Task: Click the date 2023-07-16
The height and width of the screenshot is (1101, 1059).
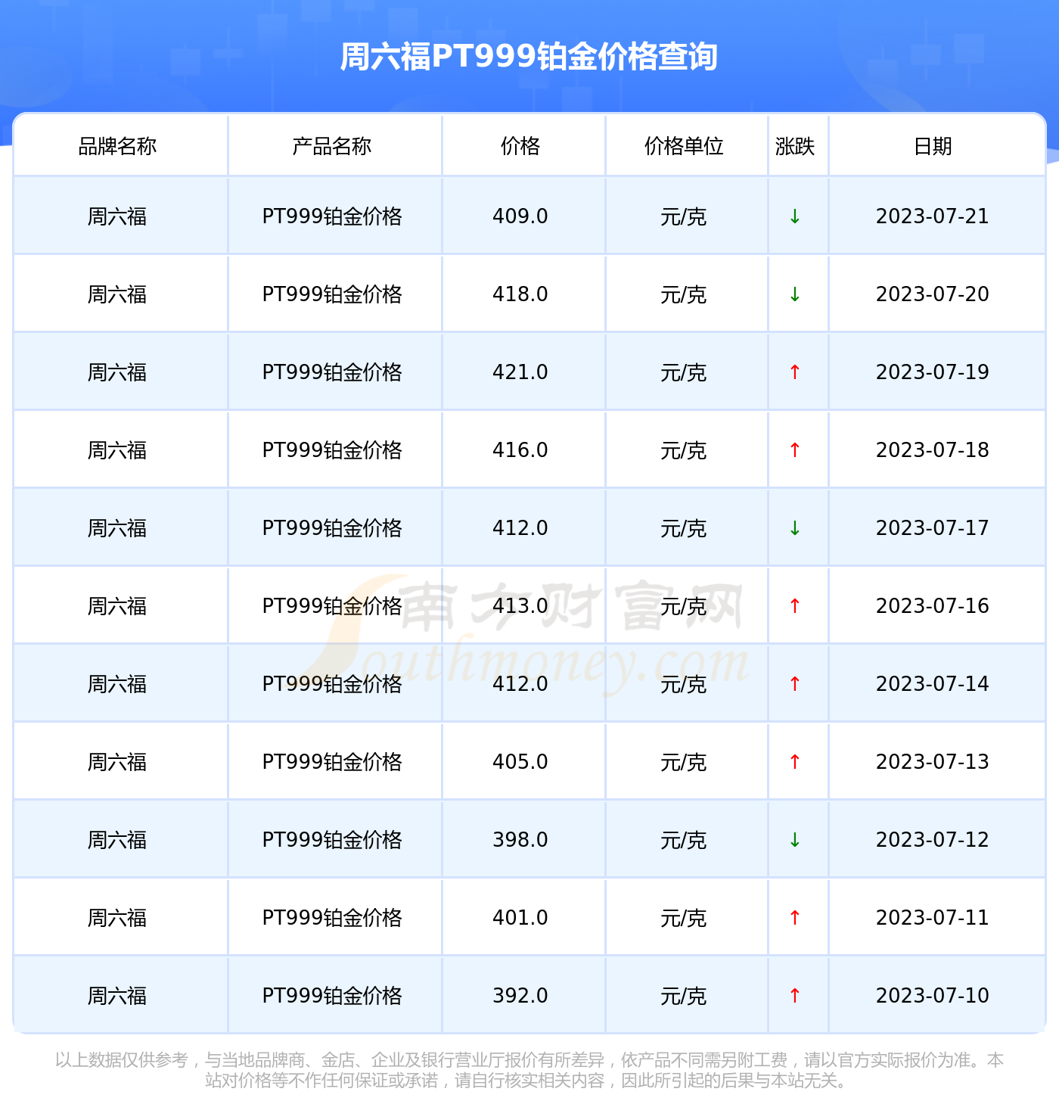Action: [x=933, y=606]
